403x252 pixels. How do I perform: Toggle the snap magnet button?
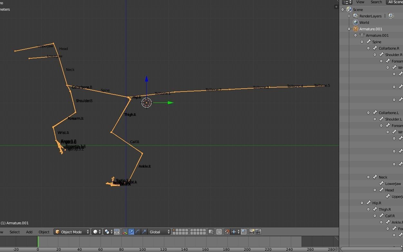tap(227, 232)
